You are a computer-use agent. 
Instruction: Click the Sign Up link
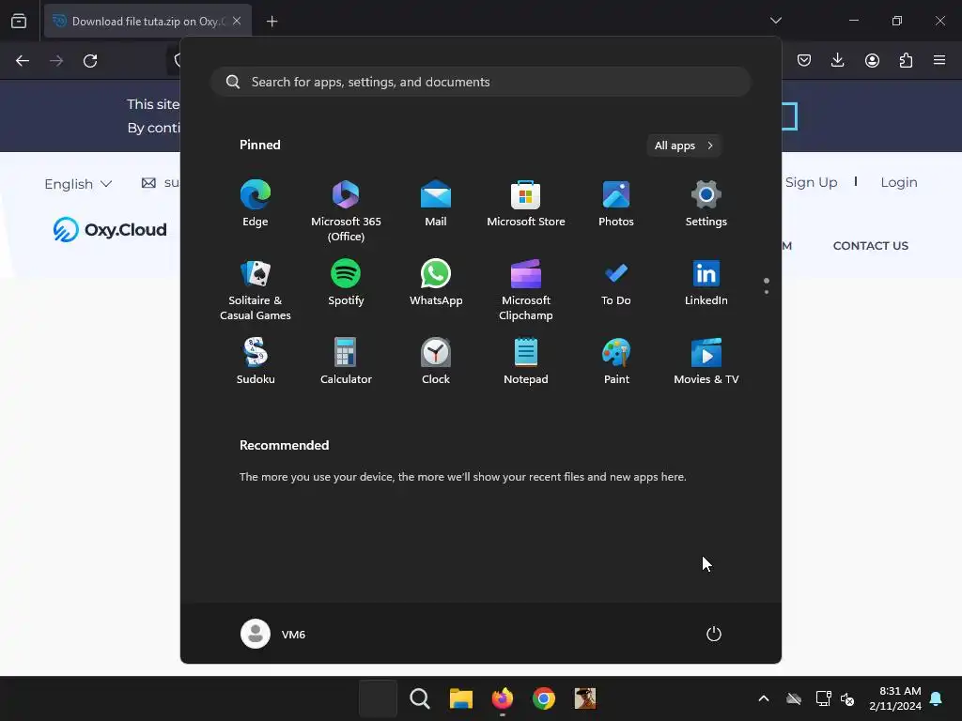(x=811, y=182)
